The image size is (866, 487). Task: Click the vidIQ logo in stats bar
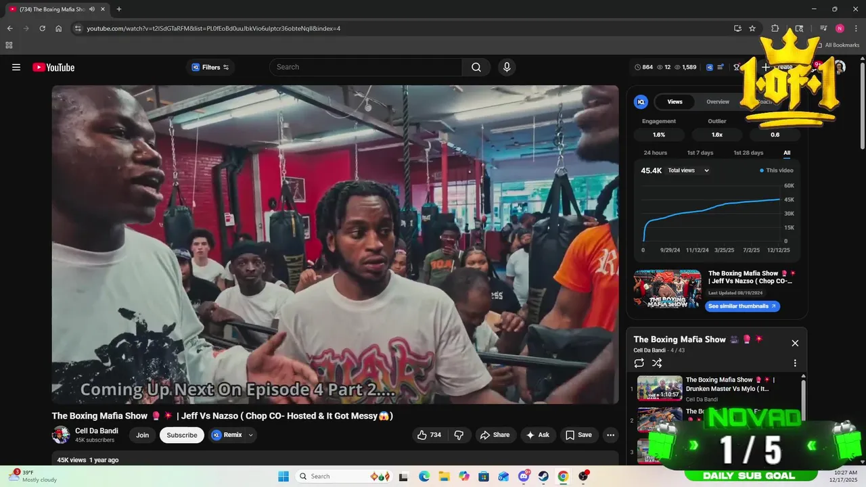(x=710, y=67)
